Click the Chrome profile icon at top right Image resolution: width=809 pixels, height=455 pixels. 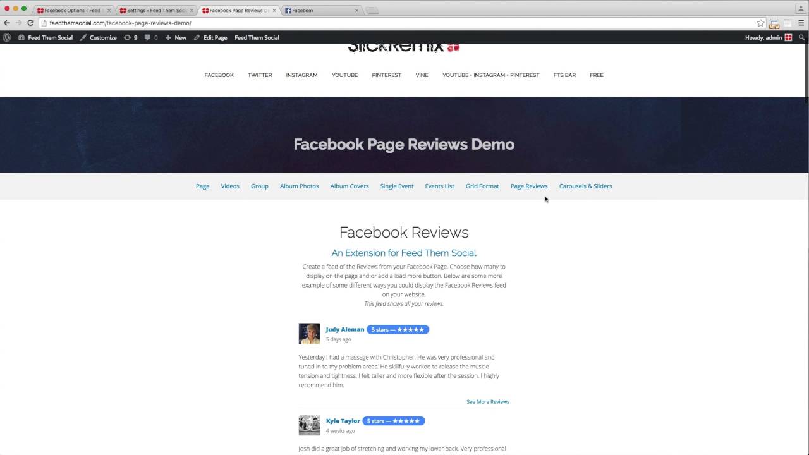(801, 8)
